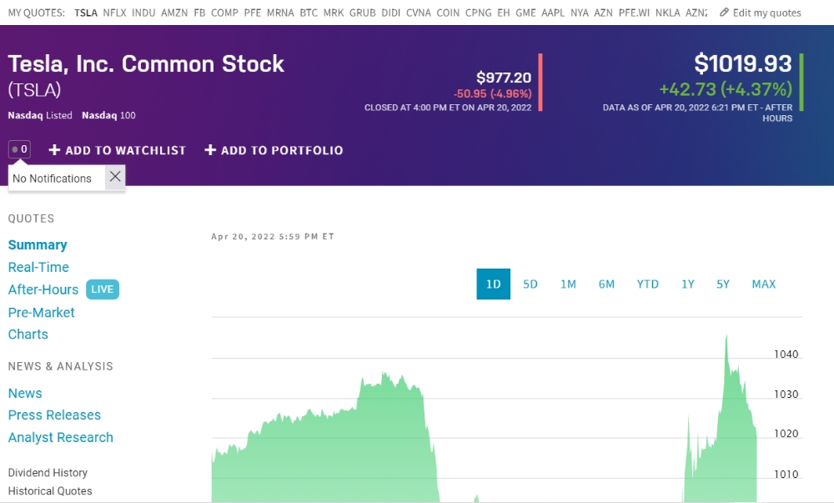The height and width of the screenshot is (503, 834).
Task: Open Charts page from sidebar
Action: pyautogui.click(x=28, y=334)
